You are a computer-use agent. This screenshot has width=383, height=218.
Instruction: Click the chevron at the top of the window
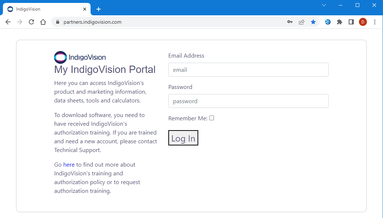point(324,5)
